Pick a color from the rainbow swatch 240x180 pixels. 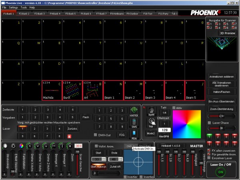[190, 124]
